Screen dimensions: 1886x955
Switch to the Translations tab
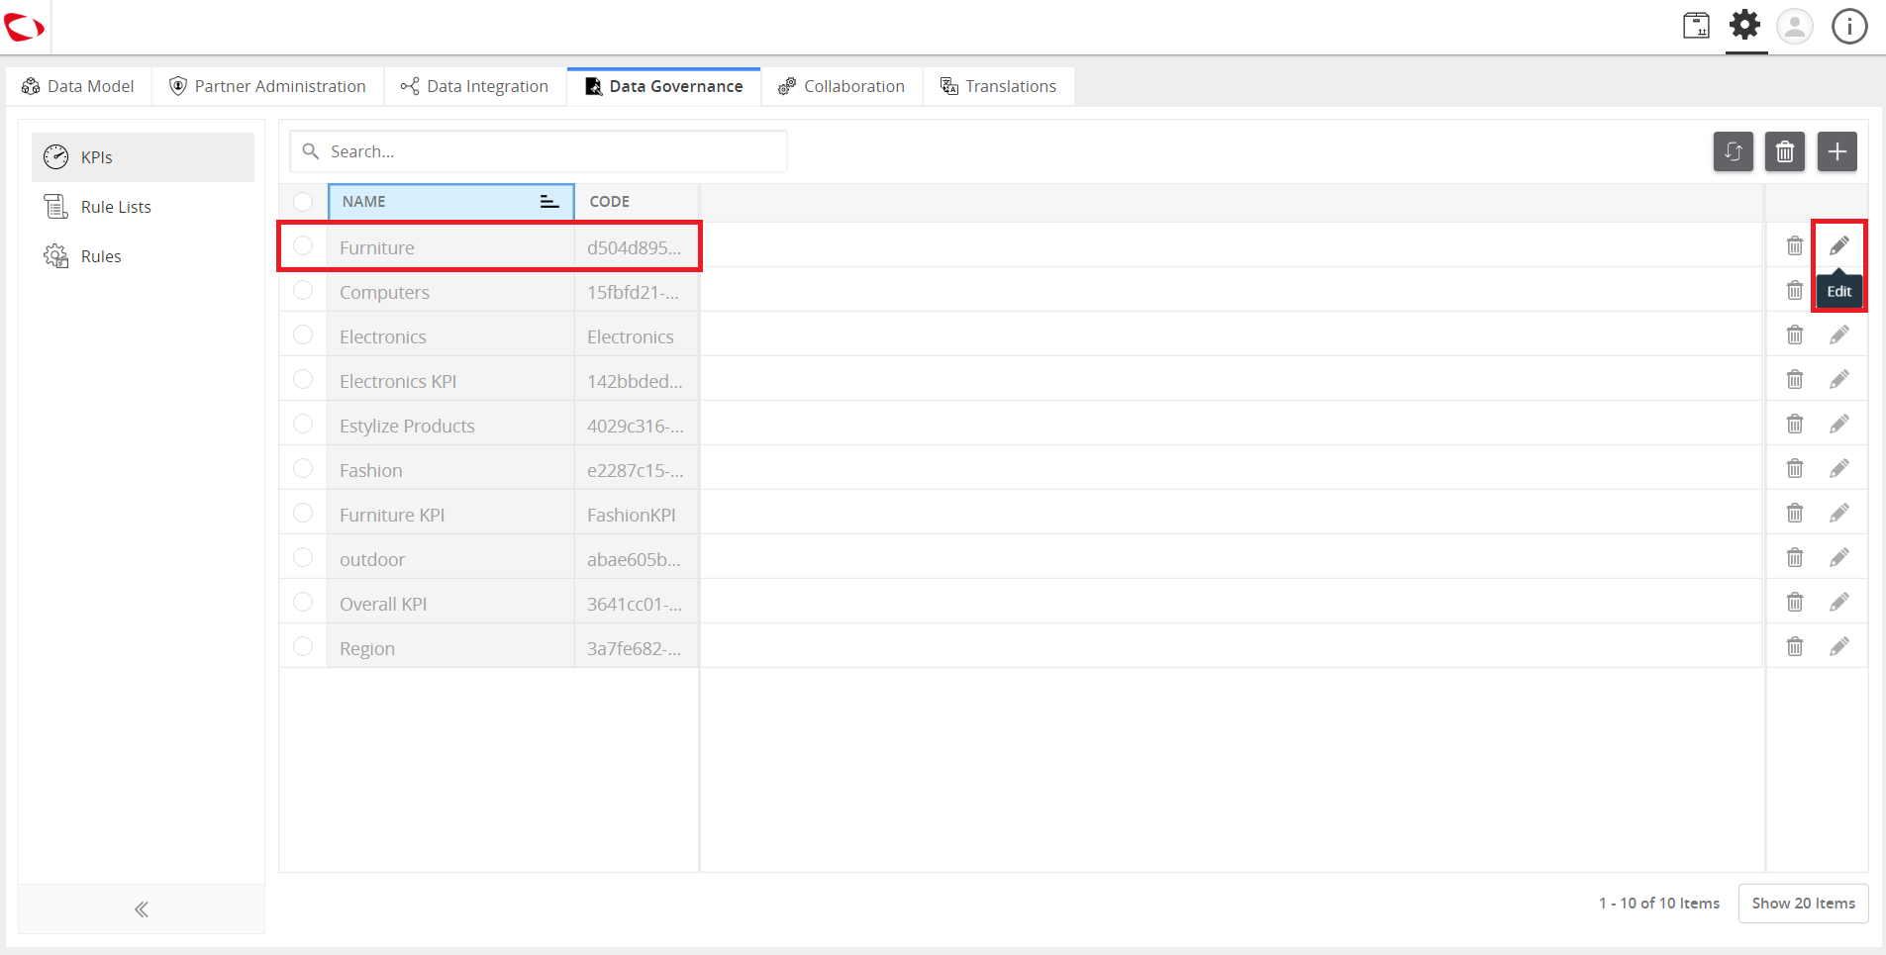[998, 86]
